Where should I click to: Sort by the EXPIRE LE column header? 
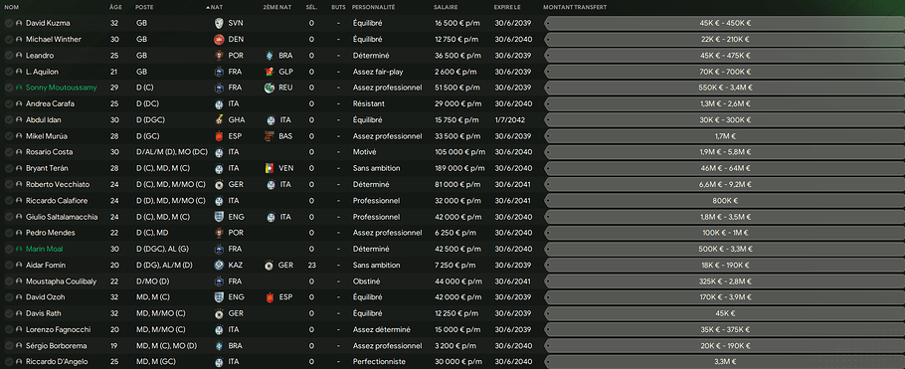(x=507, y=8)
